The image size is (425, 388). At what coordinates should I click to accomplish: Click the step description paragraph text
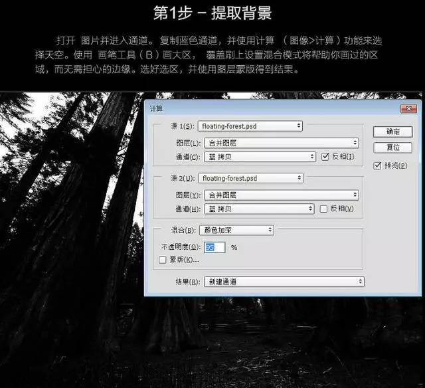point(212,54)
